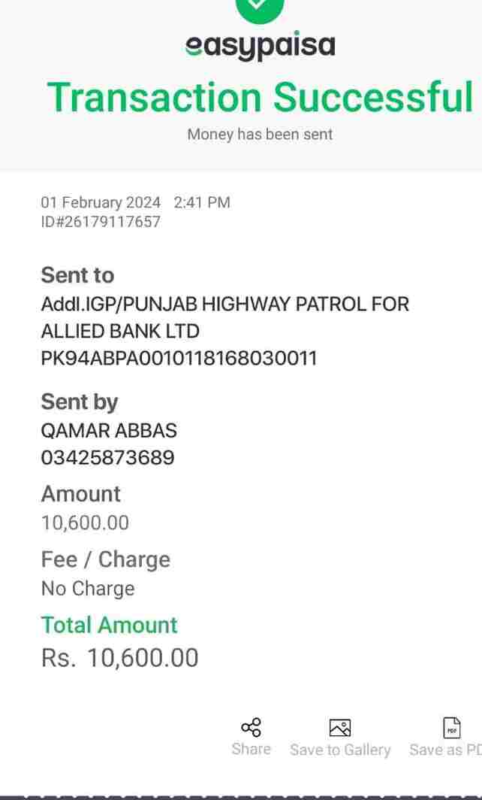This screenshot has height=800, width=482.
Task: Click the ALLIED BANK LTD line
Action: point(120,331)
